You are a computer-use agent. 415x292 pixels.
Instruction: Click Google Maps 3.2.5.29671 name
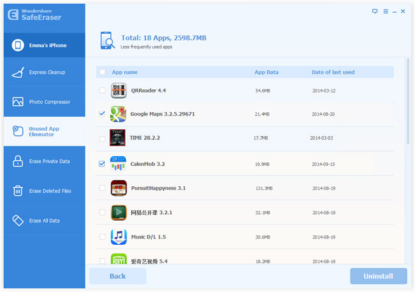pos(163,114)
